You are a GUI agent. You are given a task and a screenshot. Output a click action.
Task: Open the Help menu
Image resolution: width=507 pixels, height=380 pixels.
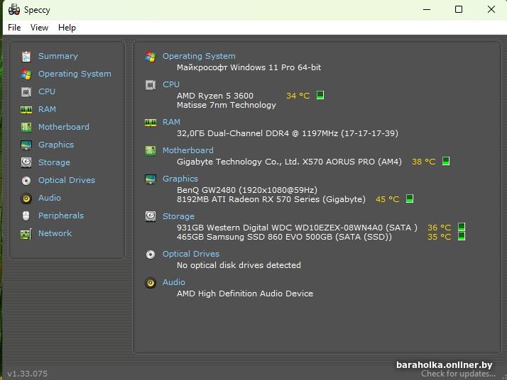tap(67, 28)
